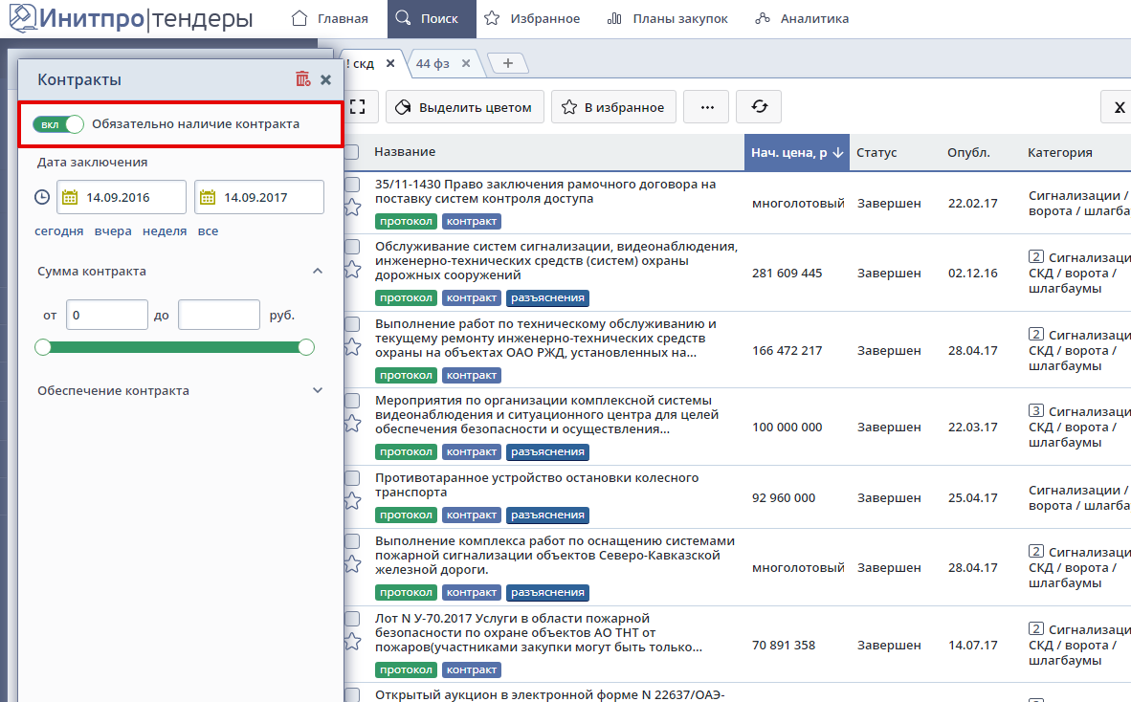The width and height of the screenshot is (1131, 702).
Task: Expand the 'Обеспечение контракта' section
Action: (x=318, y=390)
